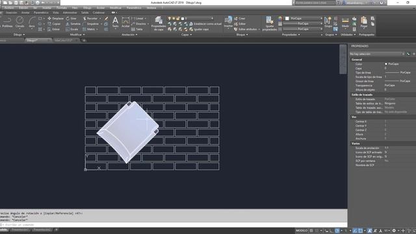Select the Texto annotation tool

point(116,22)
